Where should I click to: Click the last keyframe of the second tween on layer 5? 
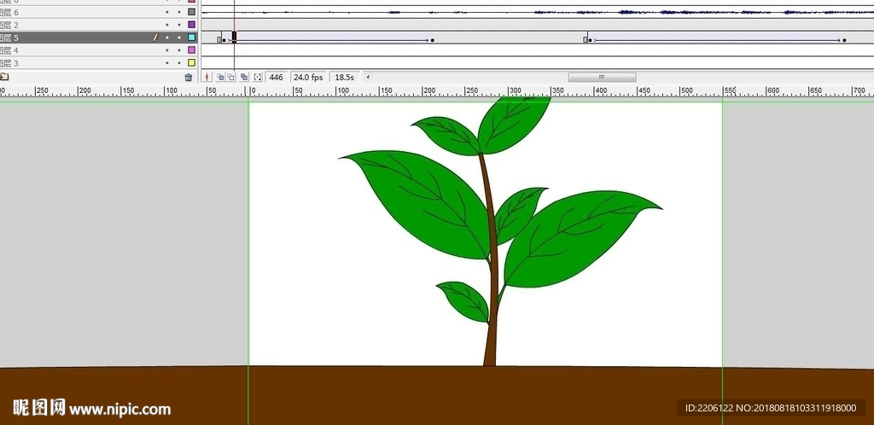point(844,40)
